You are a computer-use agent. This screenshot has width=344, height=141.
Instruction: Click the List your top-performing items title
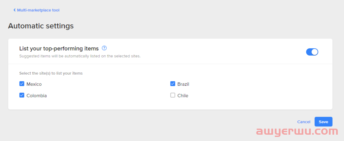[59, 48]
